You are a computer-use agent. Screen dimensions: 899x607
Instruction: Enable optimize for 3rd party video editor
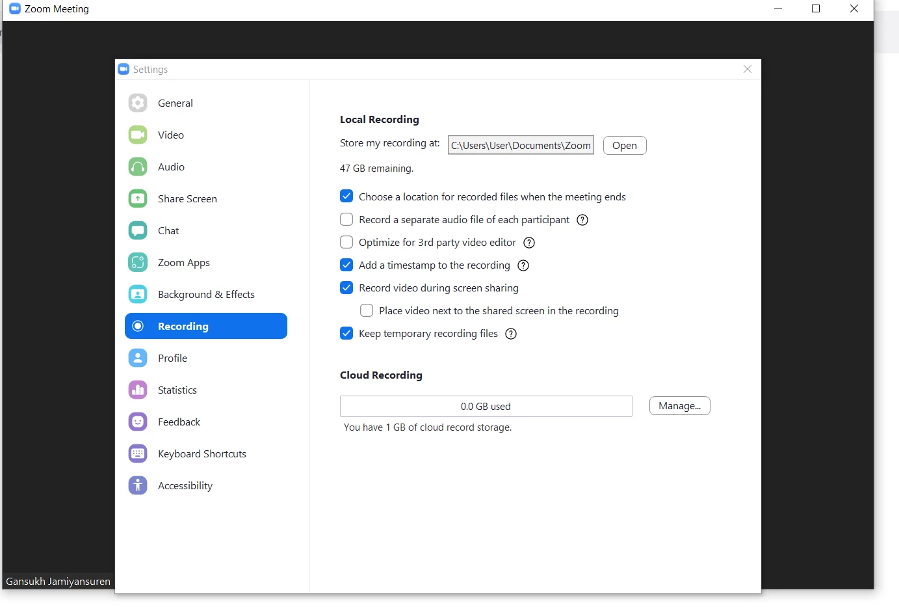[346, 242]
